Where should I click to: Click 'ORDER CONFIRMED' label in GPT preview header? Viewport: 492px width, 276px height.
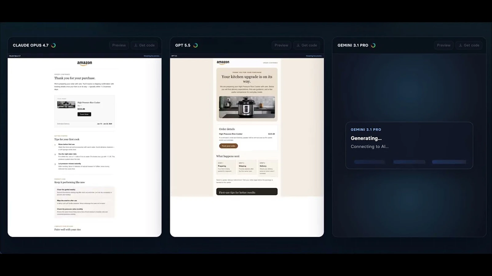coord(270,63)
